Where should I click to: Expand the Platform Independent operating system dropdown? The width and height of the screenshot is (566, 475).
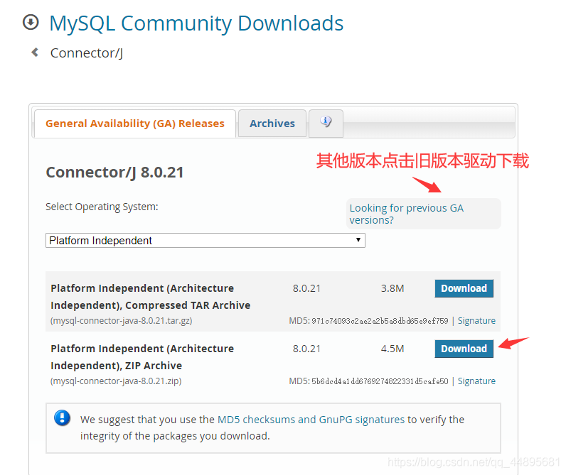coord(205,241)
